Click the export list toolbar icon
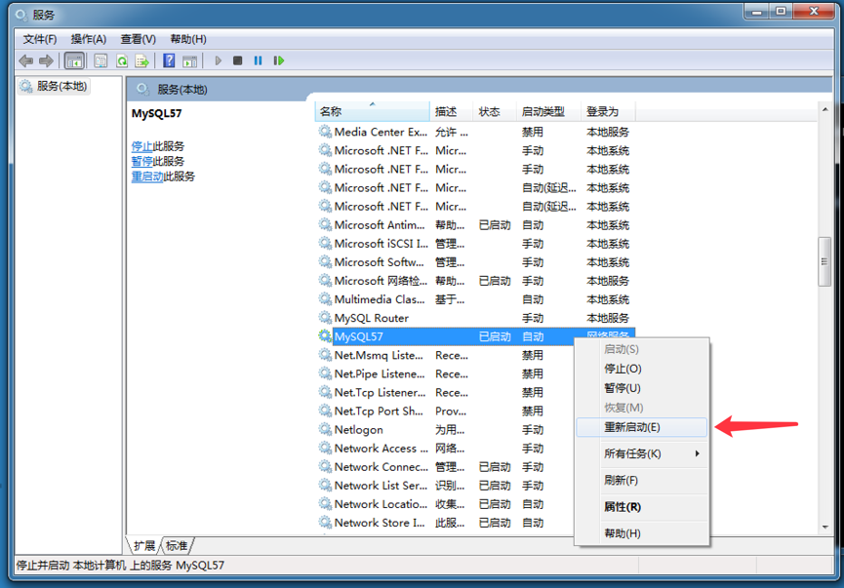 coord(141,60)
